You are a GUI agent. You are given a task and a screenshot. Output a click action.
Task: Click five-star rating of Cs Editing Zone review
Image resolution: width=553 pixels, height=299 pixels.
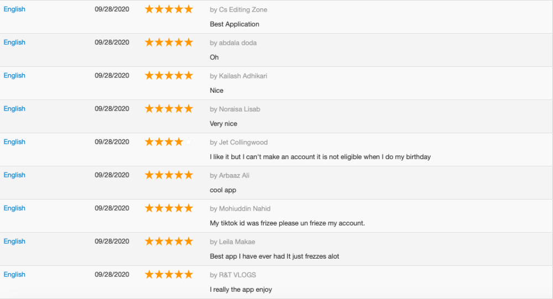[169, 9]
